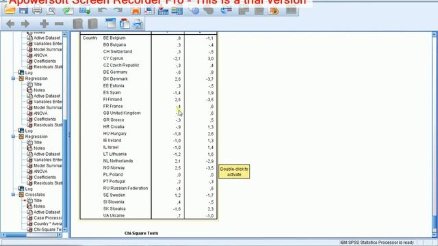Click the 'DK Denmark' row label
Screen dimensions: 438x246
click(x=116, y=79)
